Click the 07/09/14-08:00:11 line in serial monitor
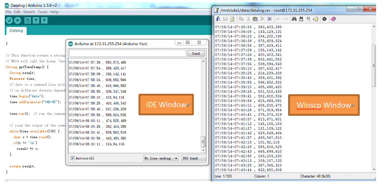 tap(98, 121)
